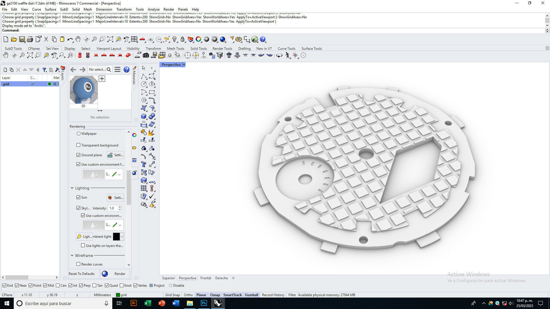
Task: Go back with the Materials left arrow
Action: 73,69
